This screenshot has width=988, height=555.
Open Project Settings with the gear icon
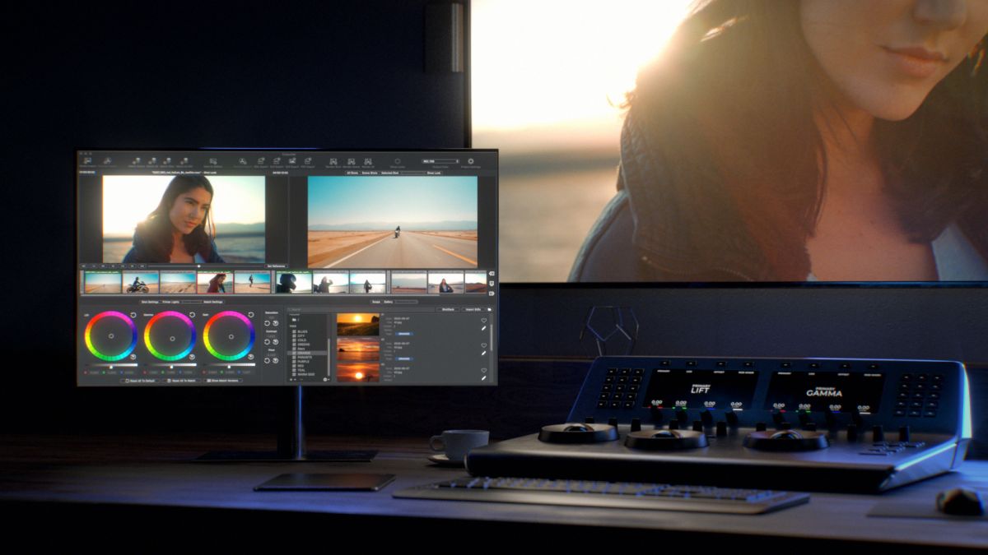point(470,162)
